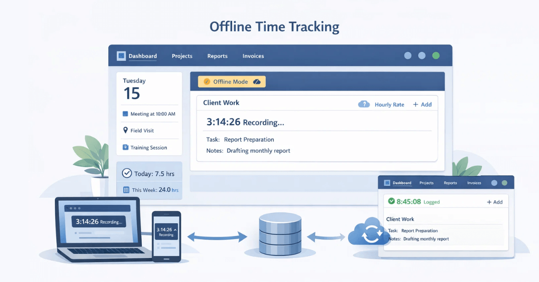Toggle the green status indicator in the top bar
Screen dimensions: 539x282
pos(435,55)
